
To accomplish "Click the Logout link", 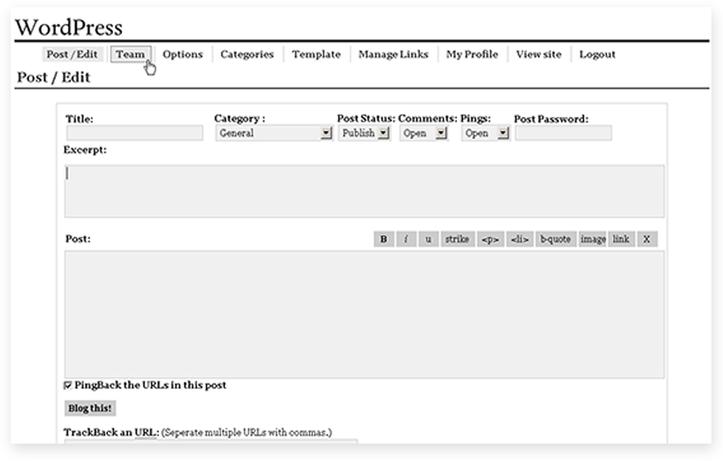I will click(x=597, y=54).
